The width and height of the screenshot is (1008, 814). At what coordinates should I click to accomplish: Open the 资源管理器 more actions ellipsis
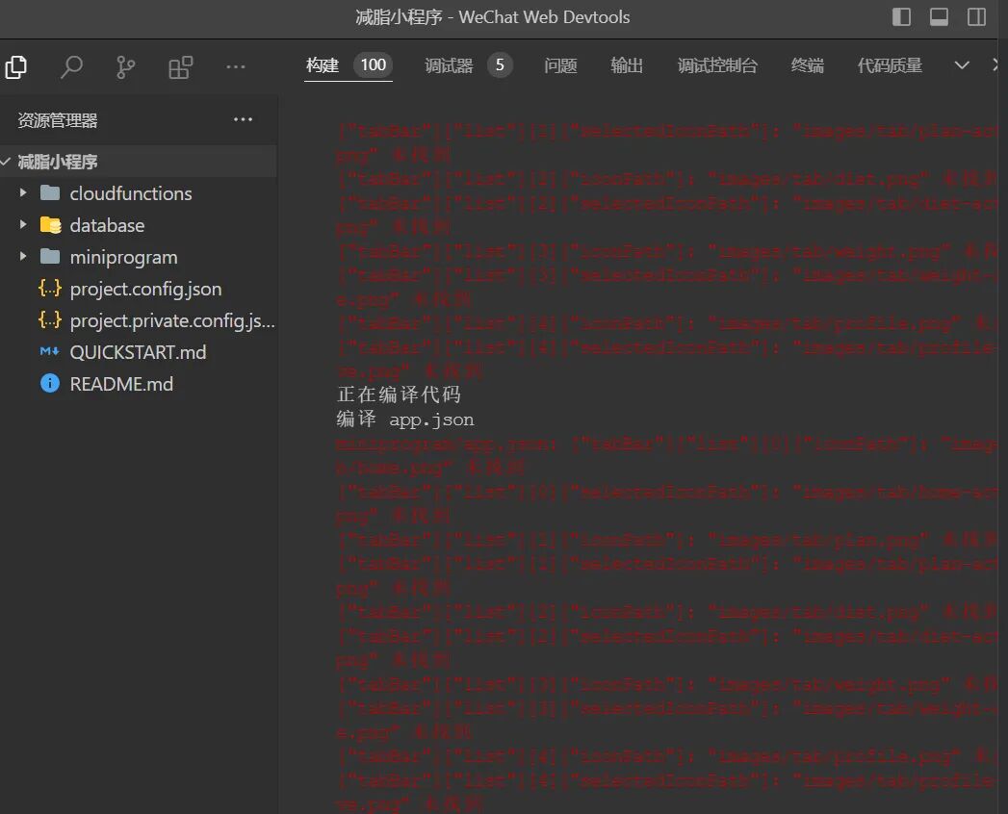point(243,119)
